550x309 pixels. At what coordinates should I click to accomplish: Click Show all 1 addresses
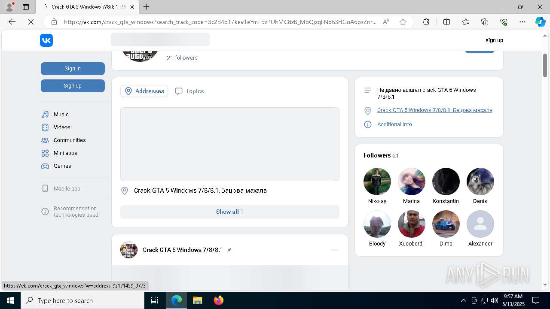pos(230,212)
